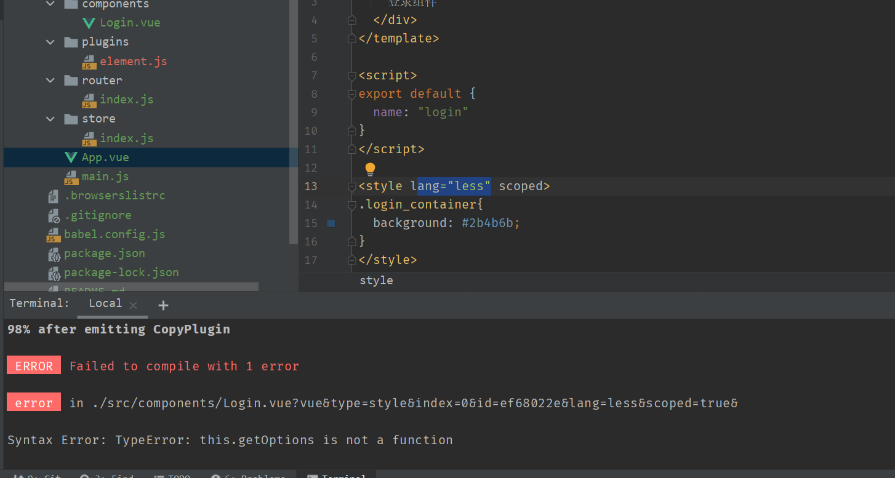Viewport: 895px width, 478px height.
Task: Open the Problems tool window icon
Action: pos(248,475)
